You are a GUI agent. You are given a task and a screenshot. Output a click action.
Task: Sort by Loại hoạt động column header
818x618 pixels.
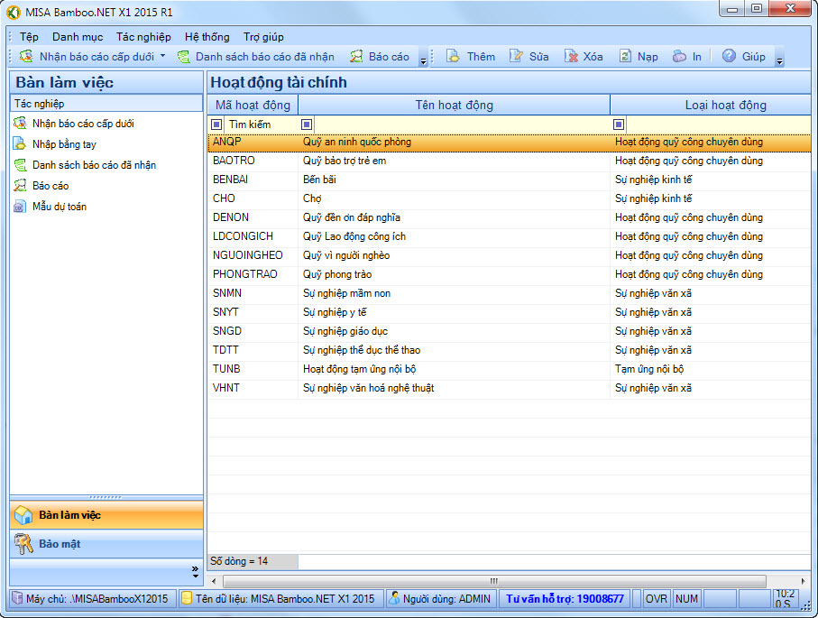(x=711, y=105)
